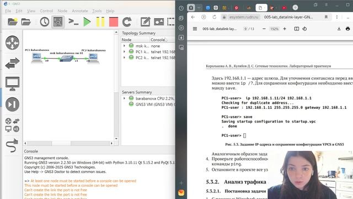
Task: Open the File menu in GNS3
Action: click(x=8, y=11)
